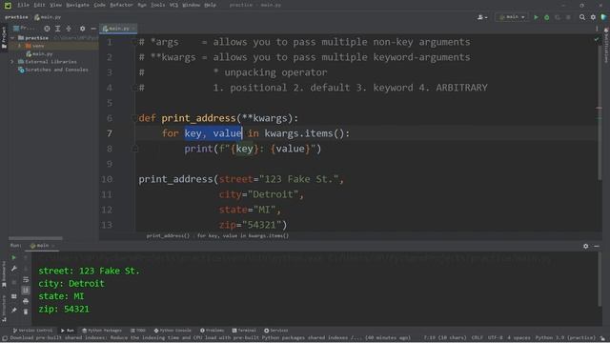The width and height of the screenshot is (610, 343).
Task: Open the Edit menu
Action: pyautogui.click(x=40, y=5)
